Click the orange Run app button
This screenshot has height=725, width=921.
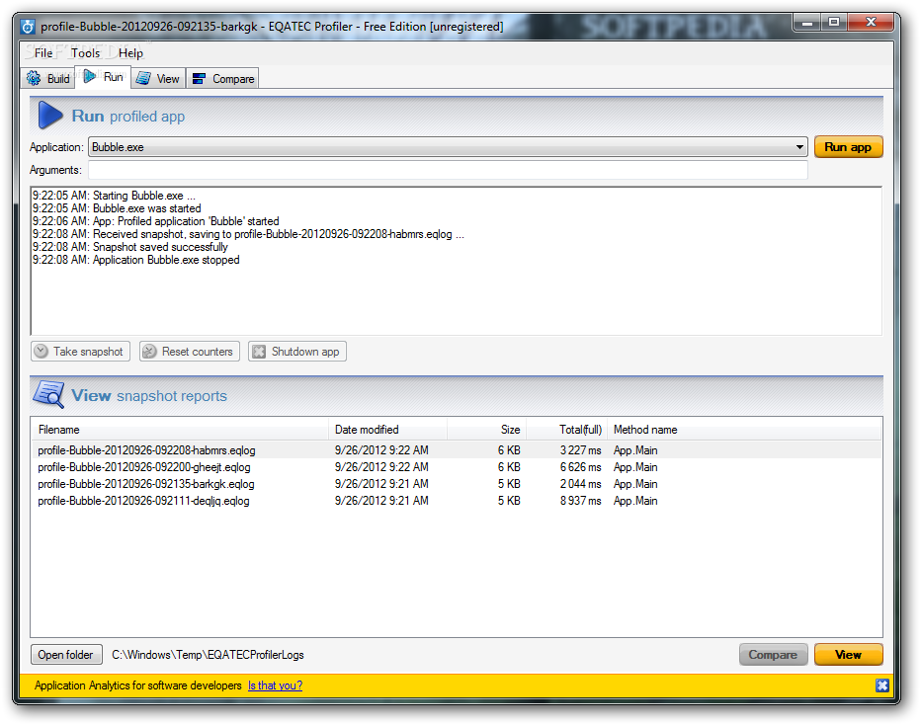click(848, 147)
